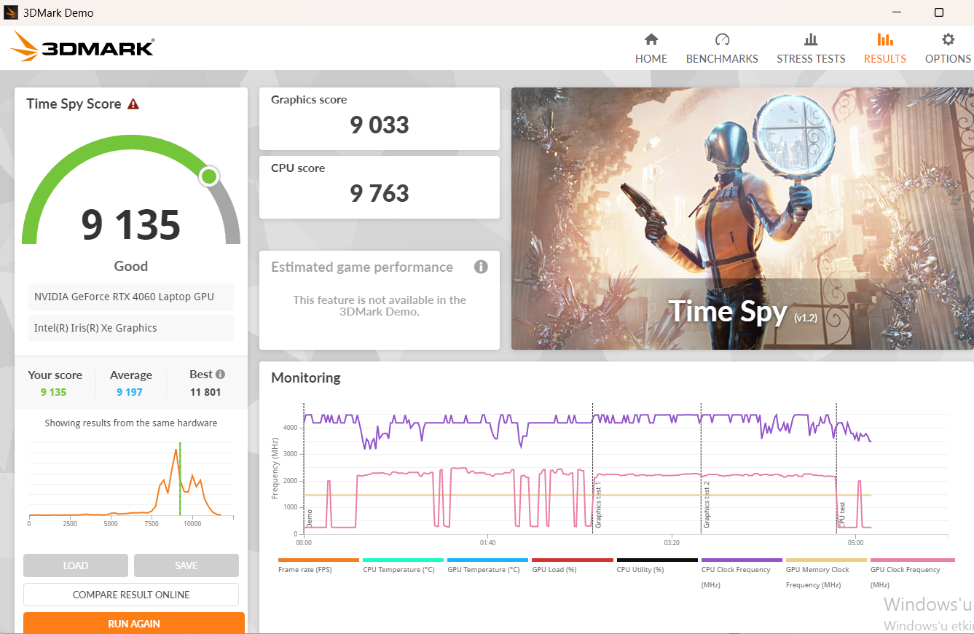Image resolution: width=974 pixels, height=634 pixels.
Task: Click the RUN AGAIN button
Action: tap(134, 623)
